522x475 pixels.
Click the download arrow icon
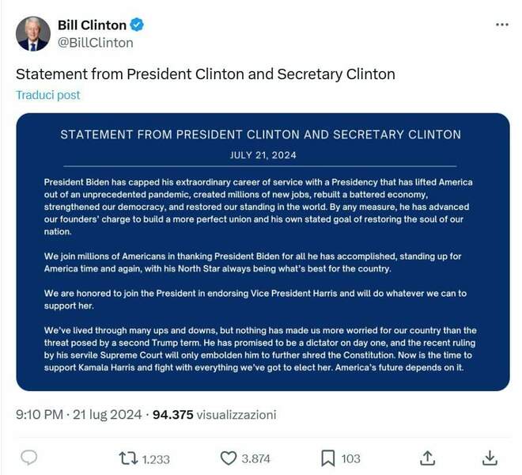(490, 458)
